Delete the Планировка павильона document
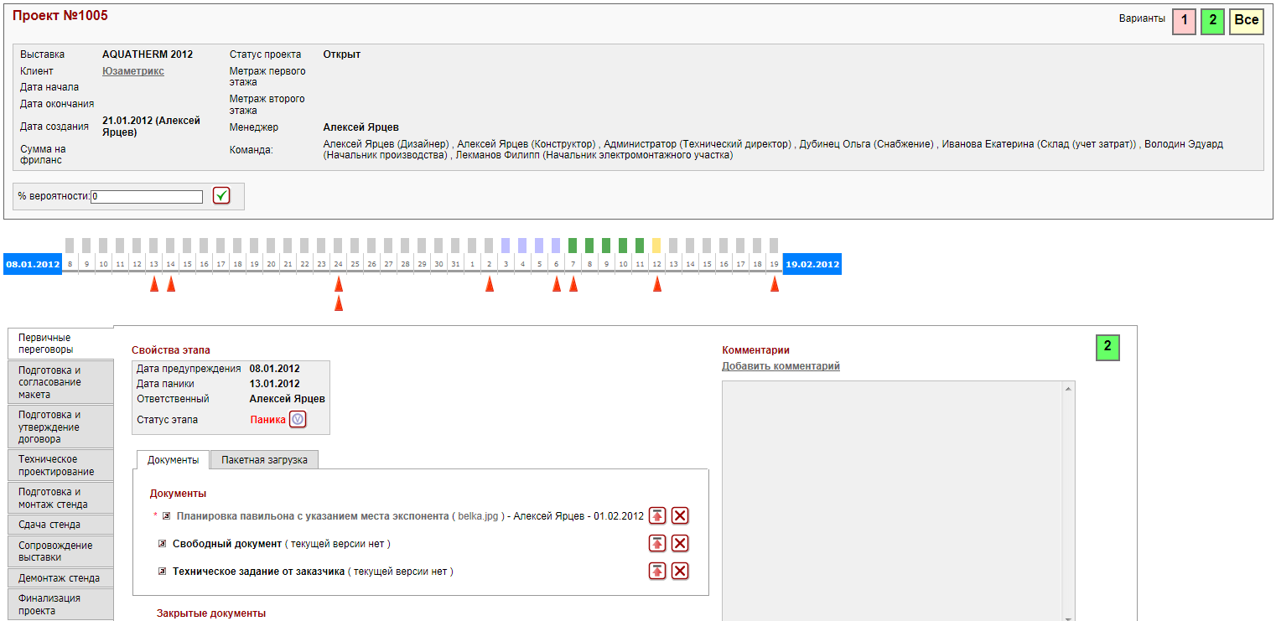This screenshot has width=1276, height=621. pyautogui.click(x=680, y=516)
